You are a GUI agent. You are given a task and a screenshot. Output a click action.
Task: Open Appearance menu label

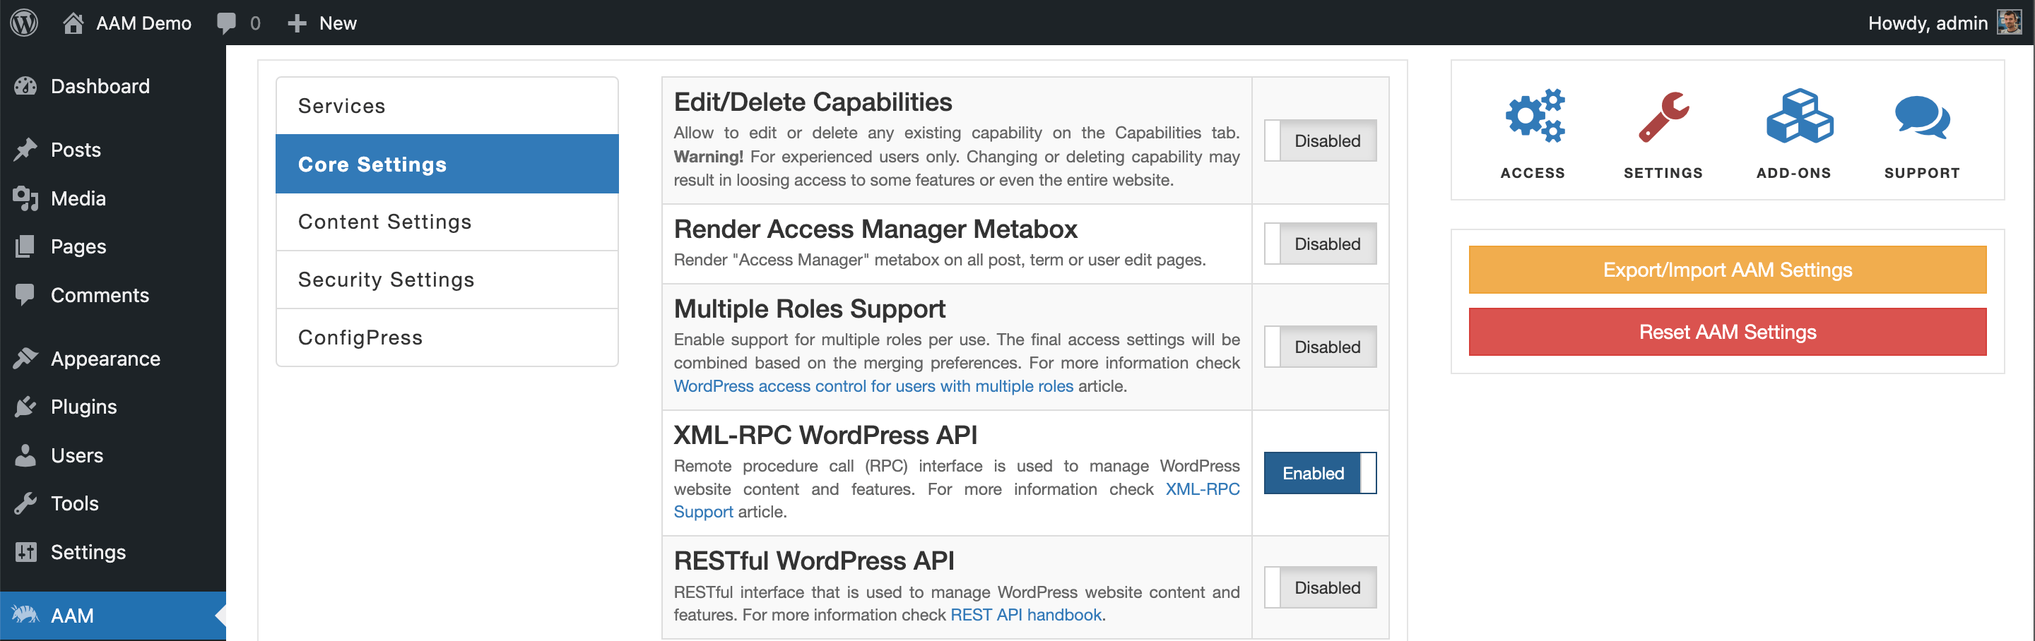(105, 359)
